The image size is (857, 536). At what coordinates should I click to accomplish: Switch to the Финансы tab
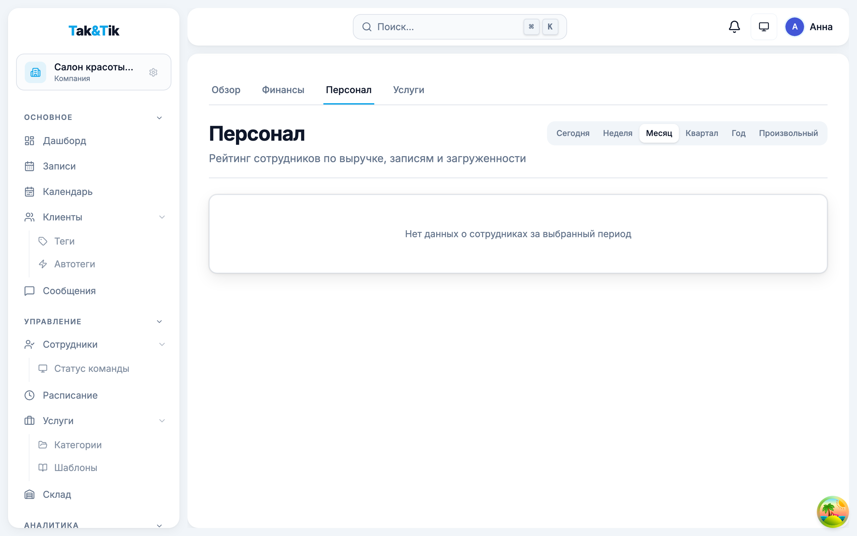[283, 90]
